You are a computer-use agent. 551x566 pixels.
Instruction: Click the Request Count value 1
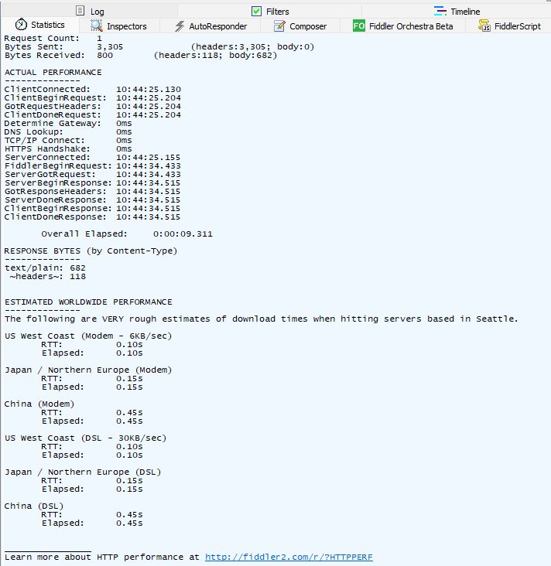(x=99, y=38)
